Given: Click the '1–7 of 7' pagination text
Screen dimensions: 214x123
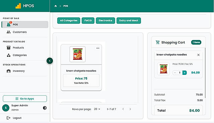Looking at the screenshot, I should tap(112, 109).
